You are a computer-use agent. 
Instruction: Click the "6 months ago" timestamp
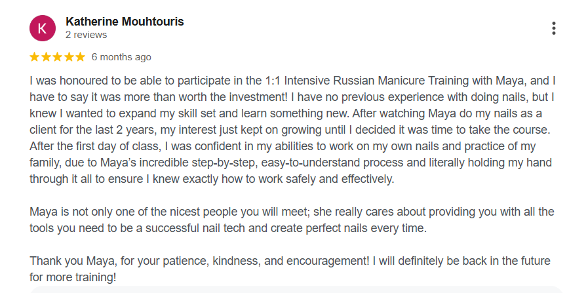(121, 57)
